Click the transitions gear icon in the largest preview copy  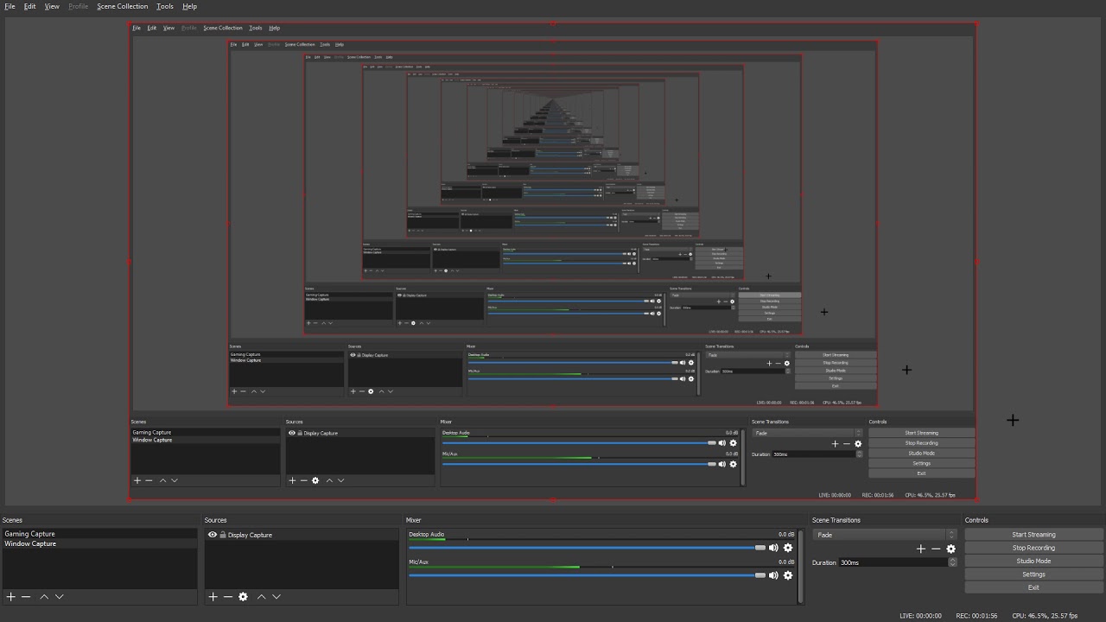coord(858,444)
